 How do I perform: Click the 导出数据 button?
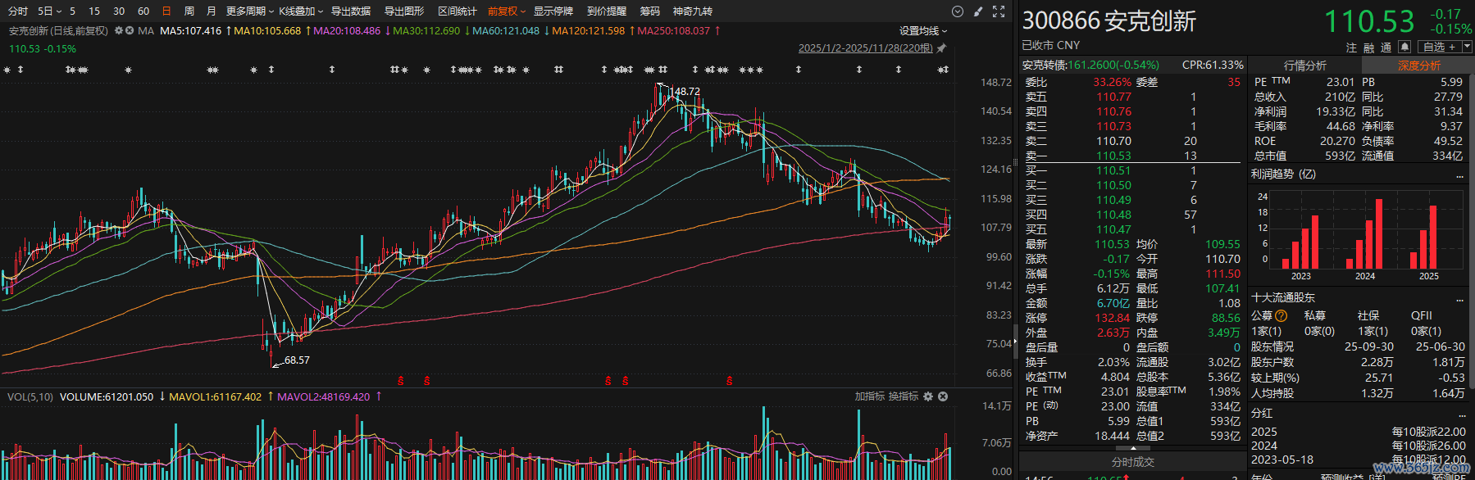tap(351, 11)
